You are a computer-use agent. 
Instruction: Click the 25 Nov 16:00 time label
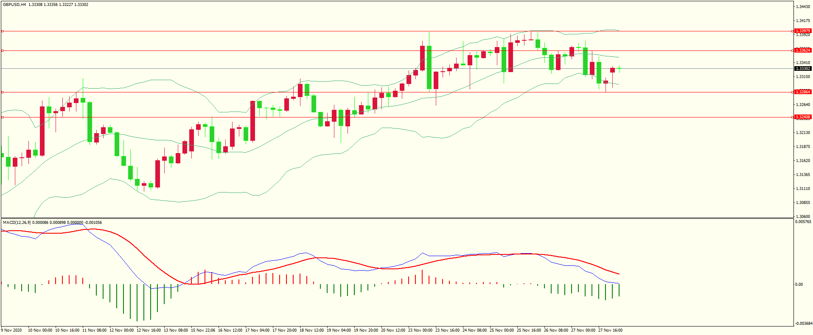click(529, 330)
